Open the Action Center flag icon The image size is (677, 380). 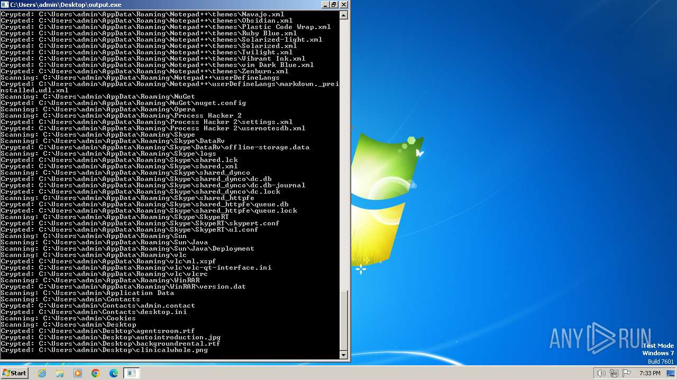tap(626, 373)
